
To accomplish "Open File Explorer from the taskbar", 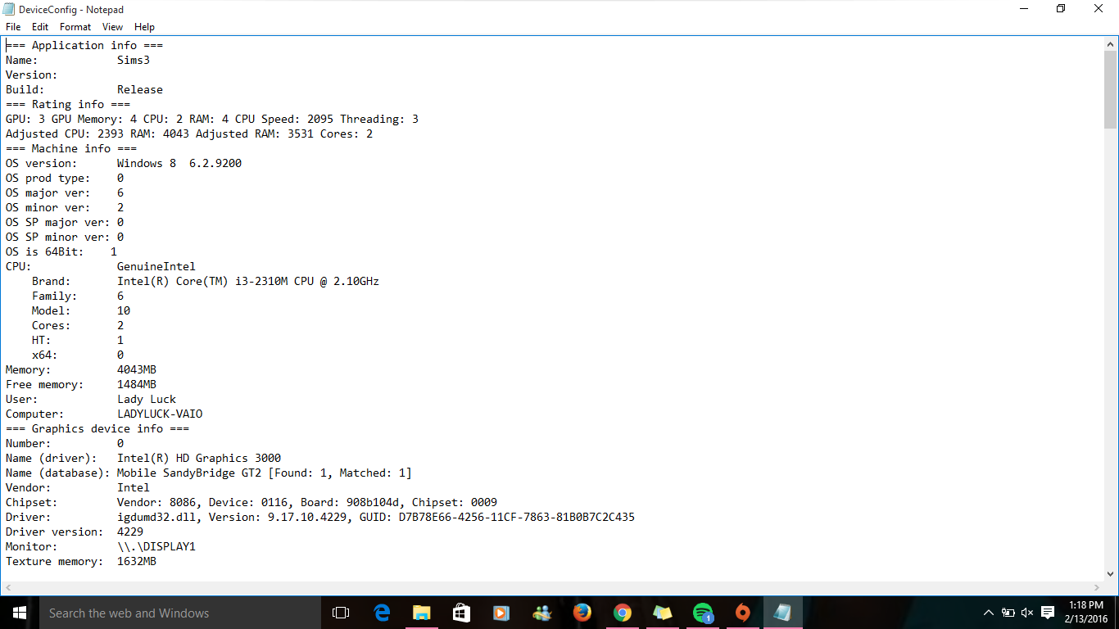I will [x=421, y=613].
